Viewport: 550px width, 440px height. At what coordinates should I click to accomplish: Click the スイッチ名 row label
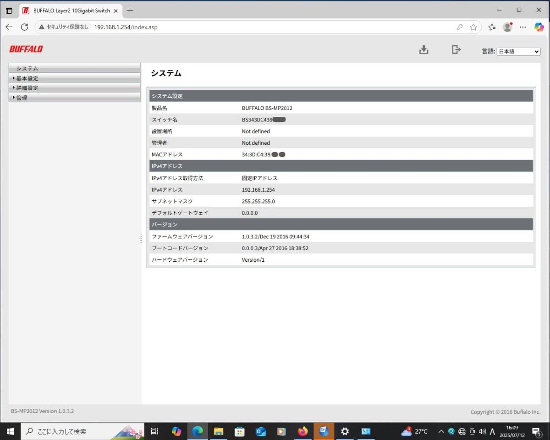pyautogui.click(x=165, y=120)
